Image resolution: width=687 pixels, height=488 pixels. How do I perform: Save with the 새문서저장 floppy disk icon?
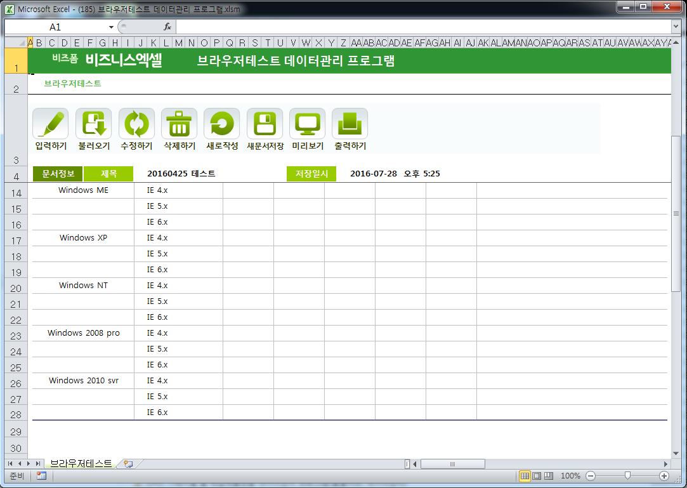point(265,124)
